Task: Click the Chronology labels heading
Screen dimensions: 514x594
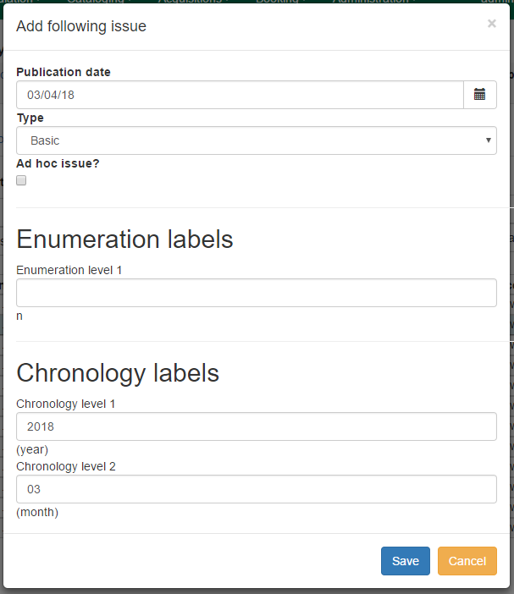Action: (x=118, y=373)
